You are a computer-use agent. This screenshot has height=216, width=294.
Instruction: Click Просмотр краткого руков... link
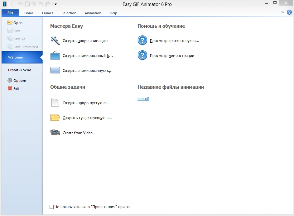point(175,41)
